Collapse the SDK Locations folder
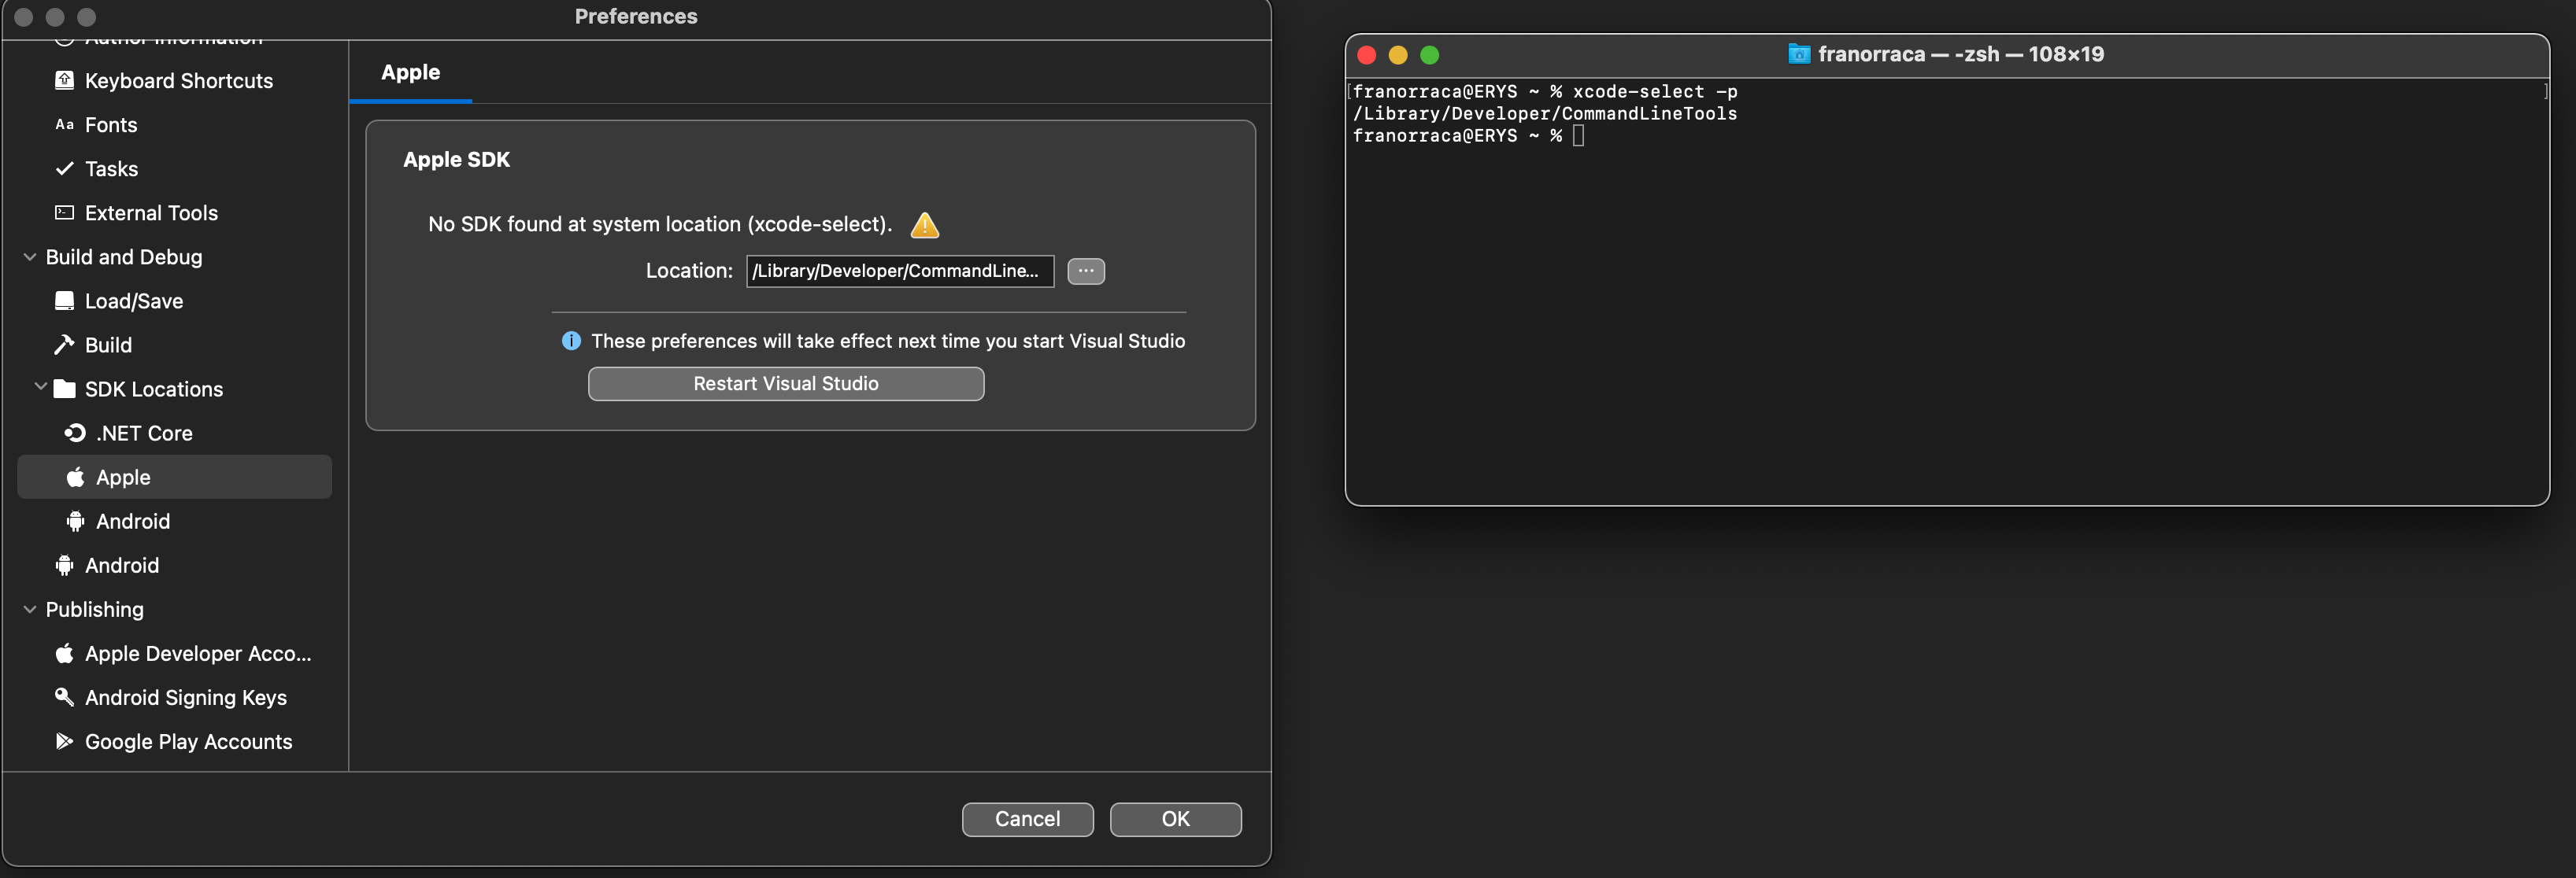 [41, 388]
